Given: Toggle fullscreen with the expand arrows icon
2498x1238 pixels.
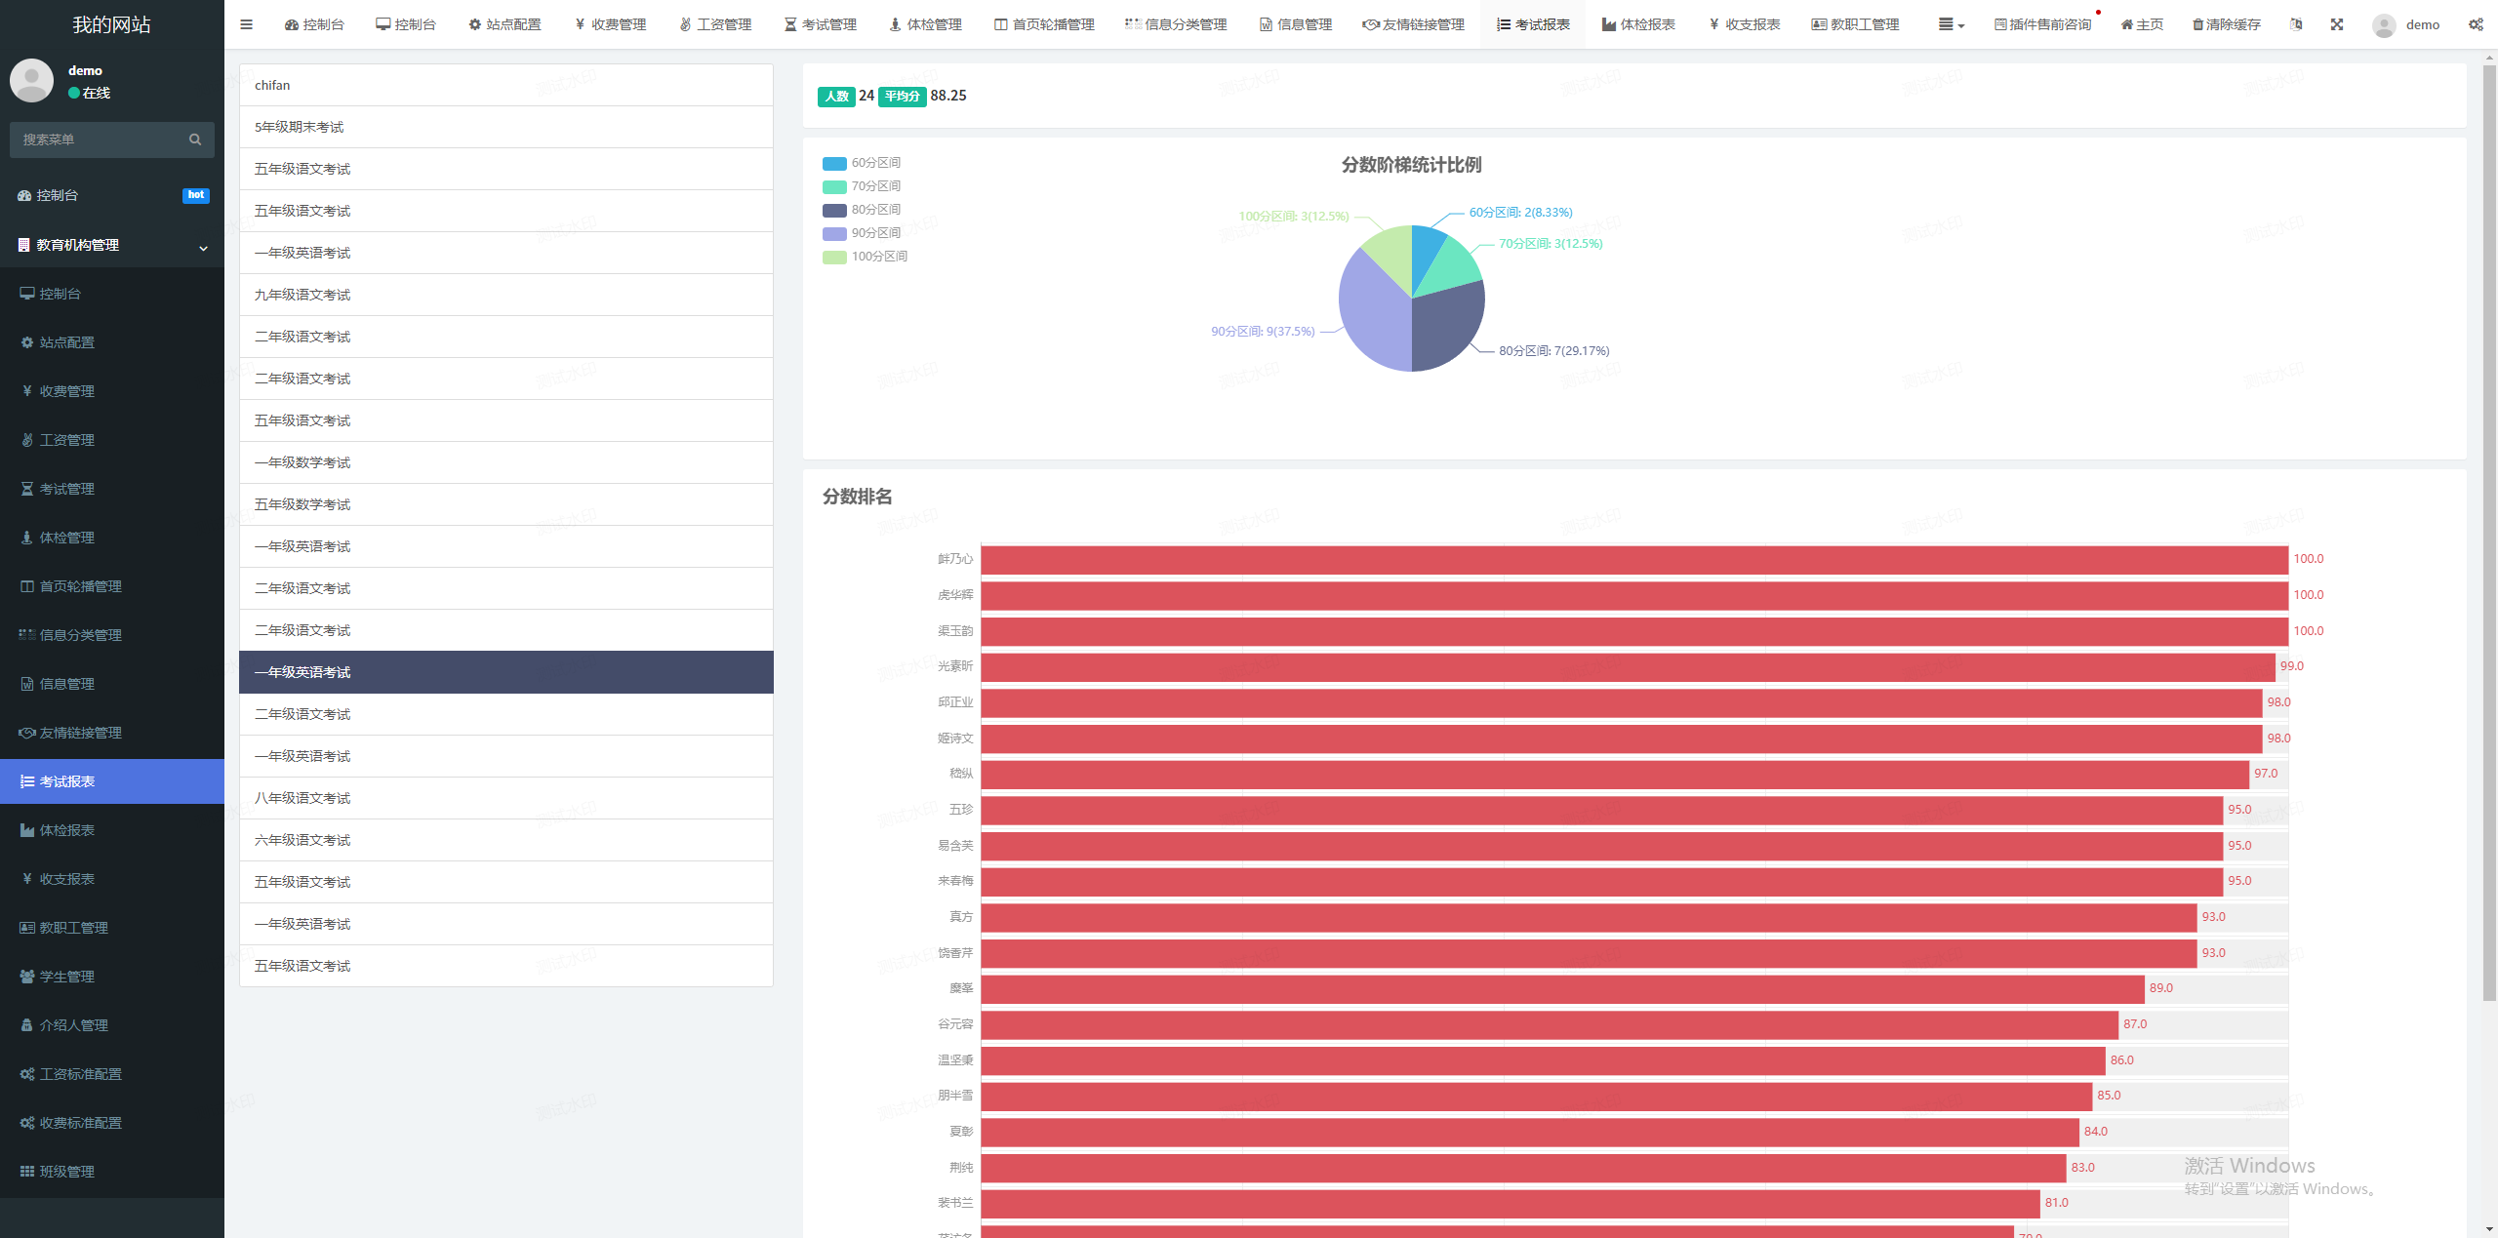Looking at the screenshot, I should pos(2337,24).
